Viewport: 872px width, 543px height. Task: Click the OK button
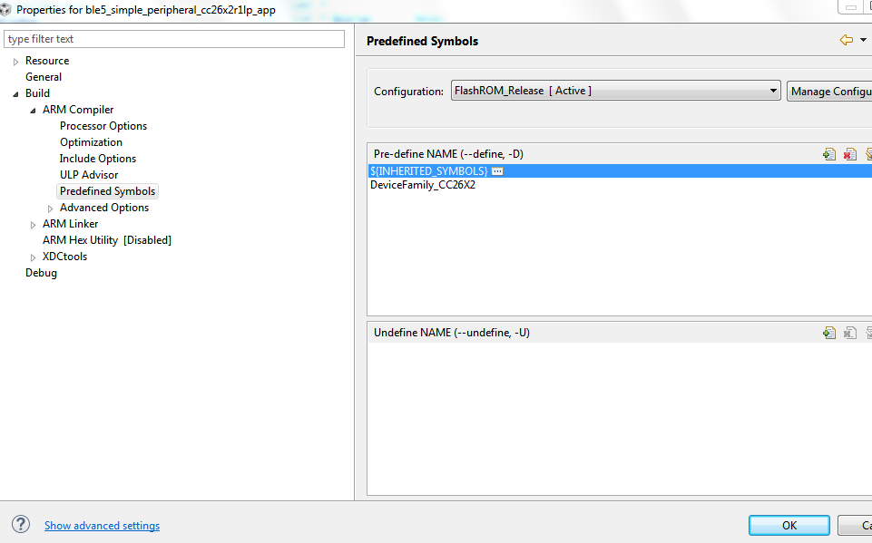click(x=789, y=525)
